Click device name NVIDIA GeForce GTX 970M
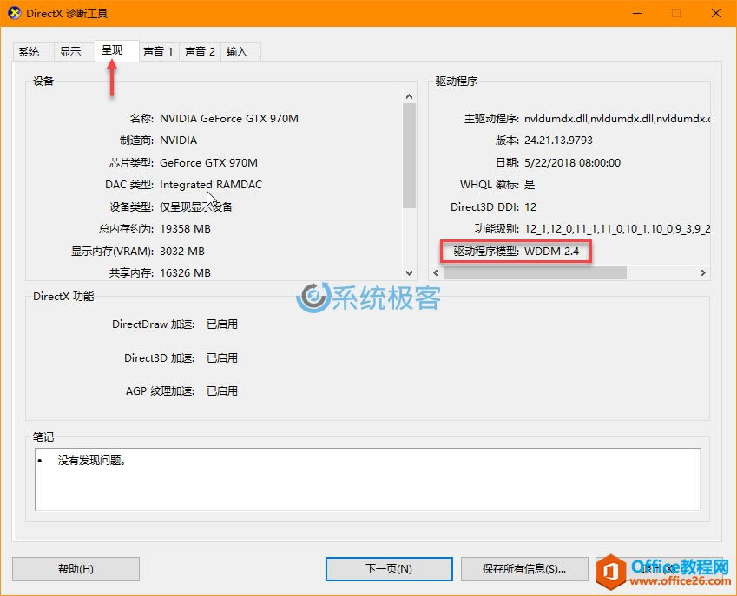This screenshot has width=737, height=596. pos(229,118)
